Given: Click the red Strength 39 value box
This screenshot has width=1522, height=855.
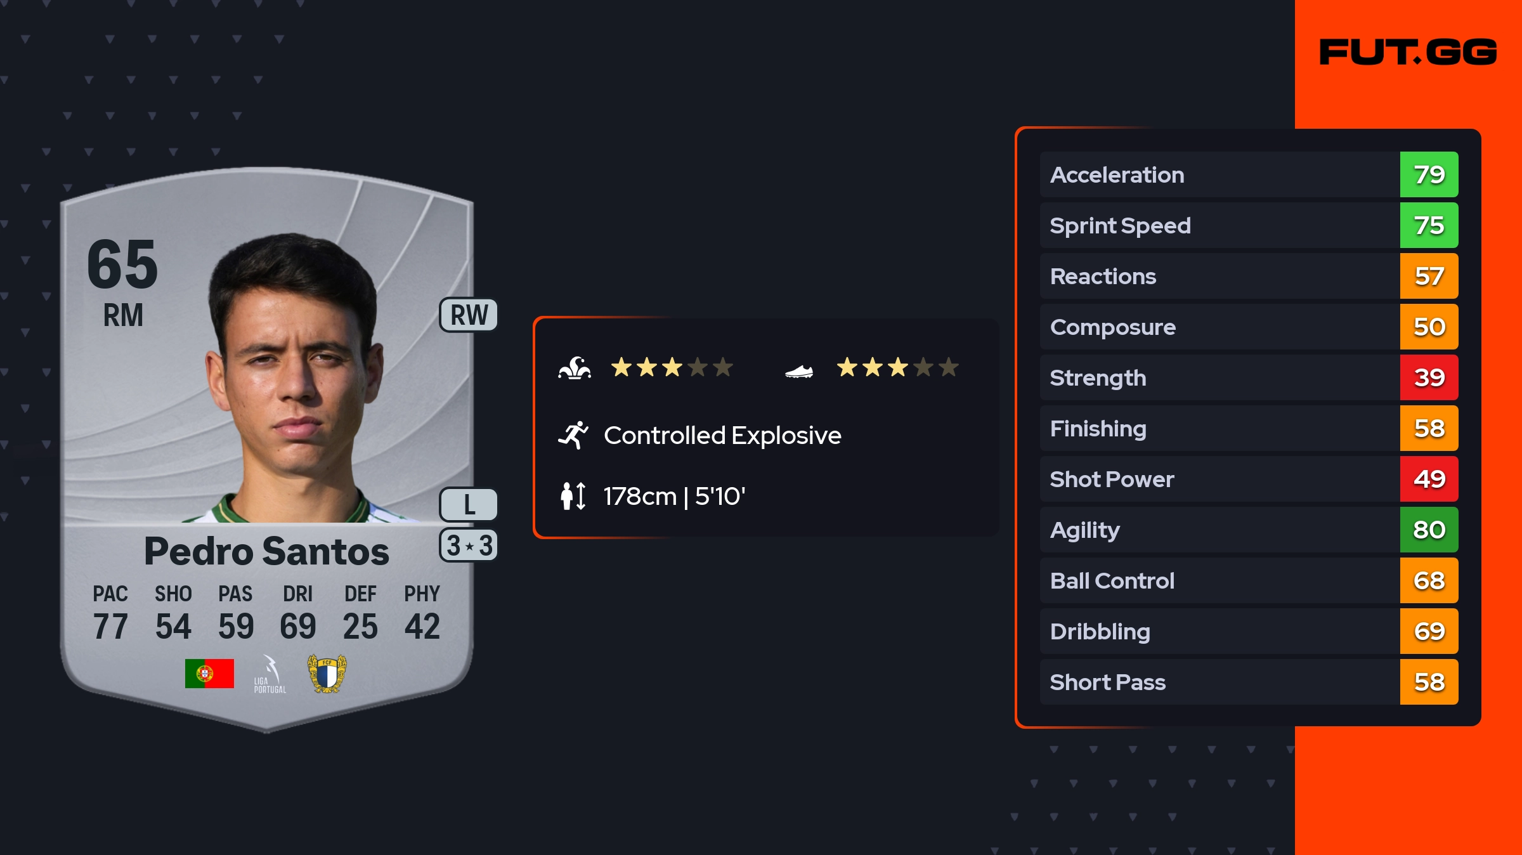Looking at the screenshot, I should (x=1429, y=377).
